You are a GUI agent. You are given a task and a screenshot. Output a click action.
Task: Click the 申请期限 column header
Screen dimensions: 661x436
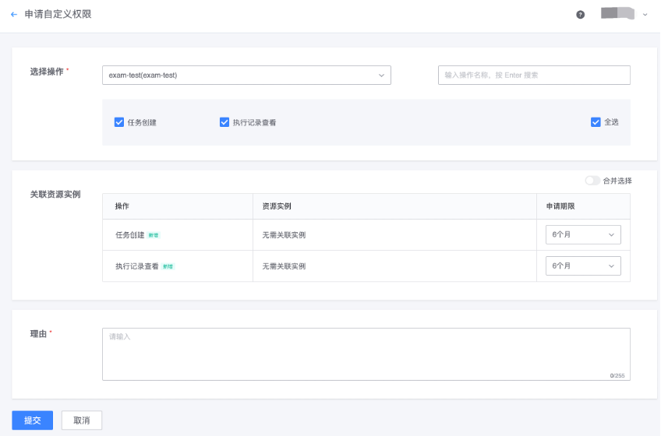[560, 206]
